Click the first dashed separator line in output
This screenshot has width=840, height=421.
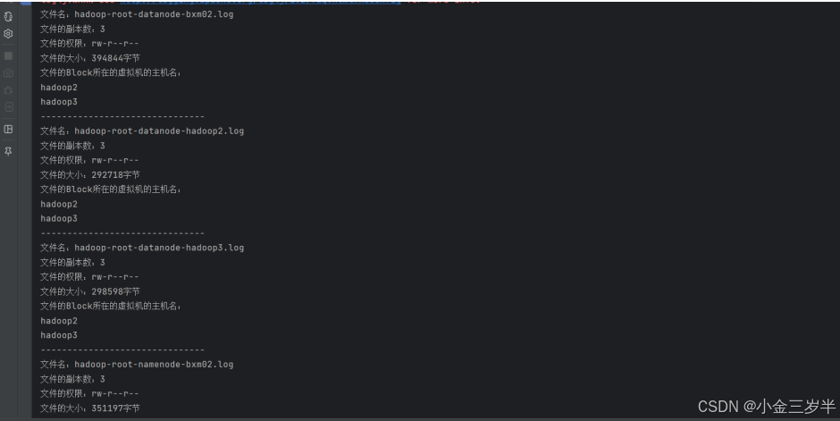click(122, 117)
